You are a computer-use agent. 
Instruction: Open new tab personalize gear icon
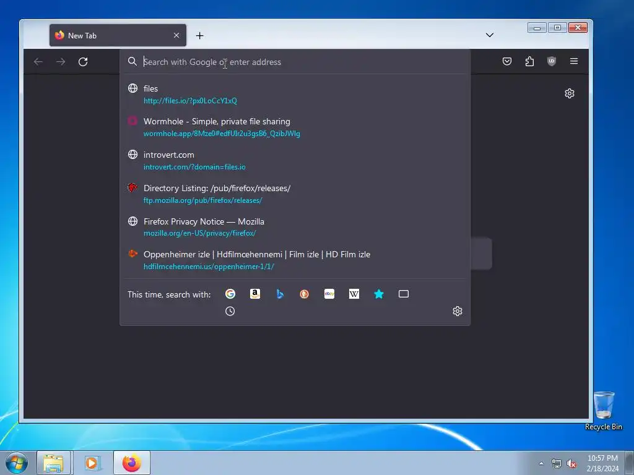(x=570, y=94)
